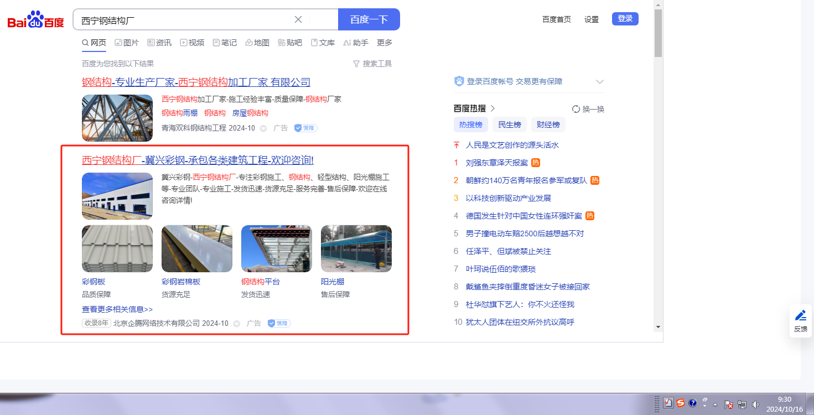Clear the search box with the X icon
This screenshot has height=415, width=814.
pos(298,19)
